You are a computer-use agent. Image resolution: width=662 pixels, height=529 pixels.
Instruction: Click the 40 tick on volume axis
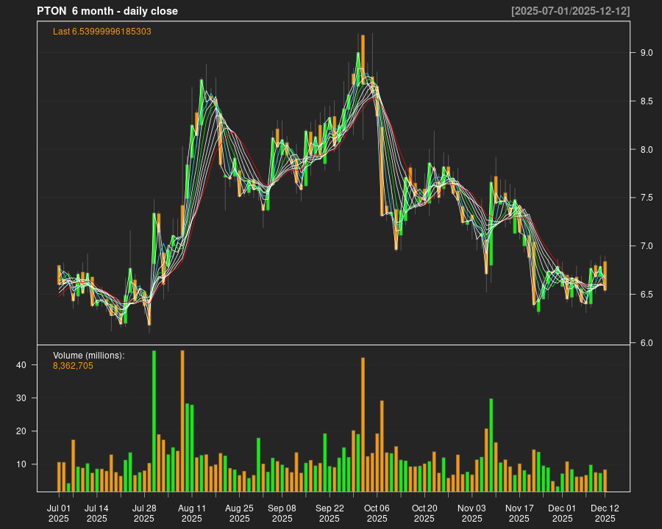[22, 365]
